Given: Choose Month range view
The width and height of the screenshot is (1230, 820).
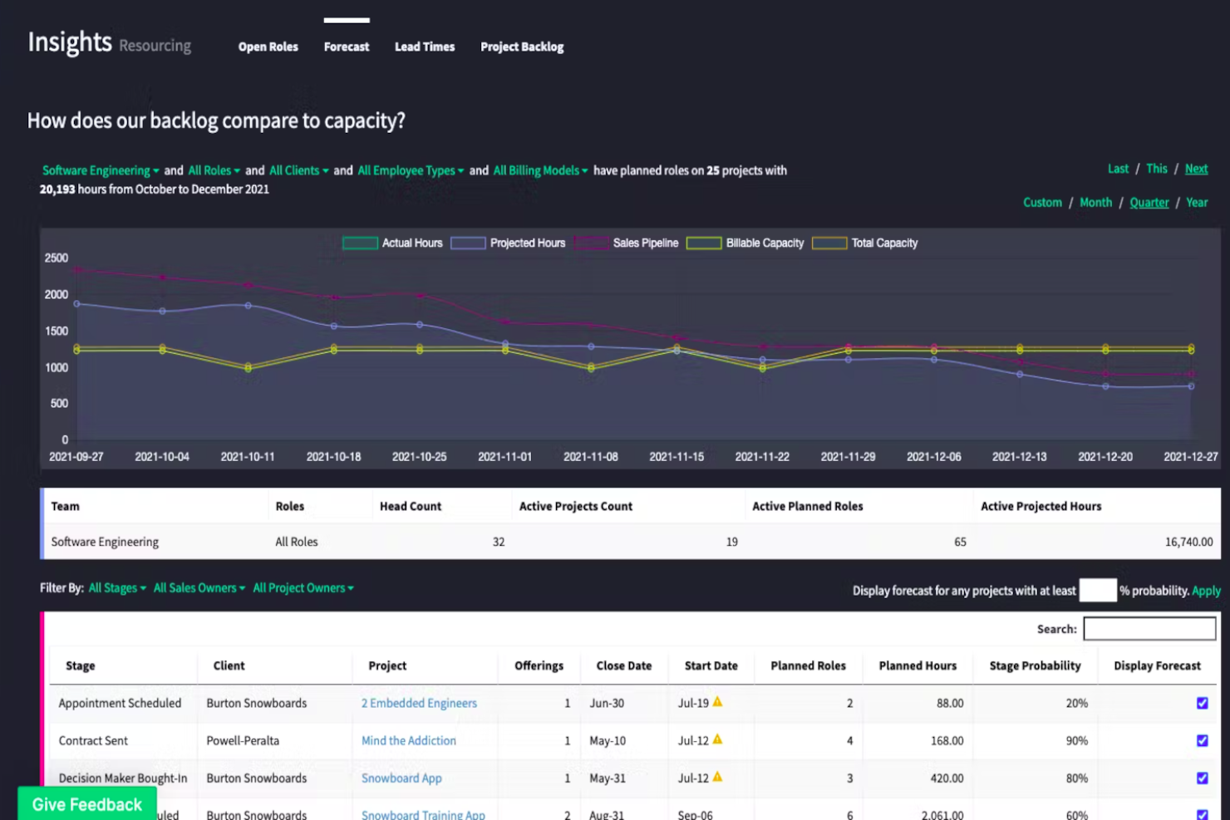Looking at the screenshot, I should point(1095,202).
